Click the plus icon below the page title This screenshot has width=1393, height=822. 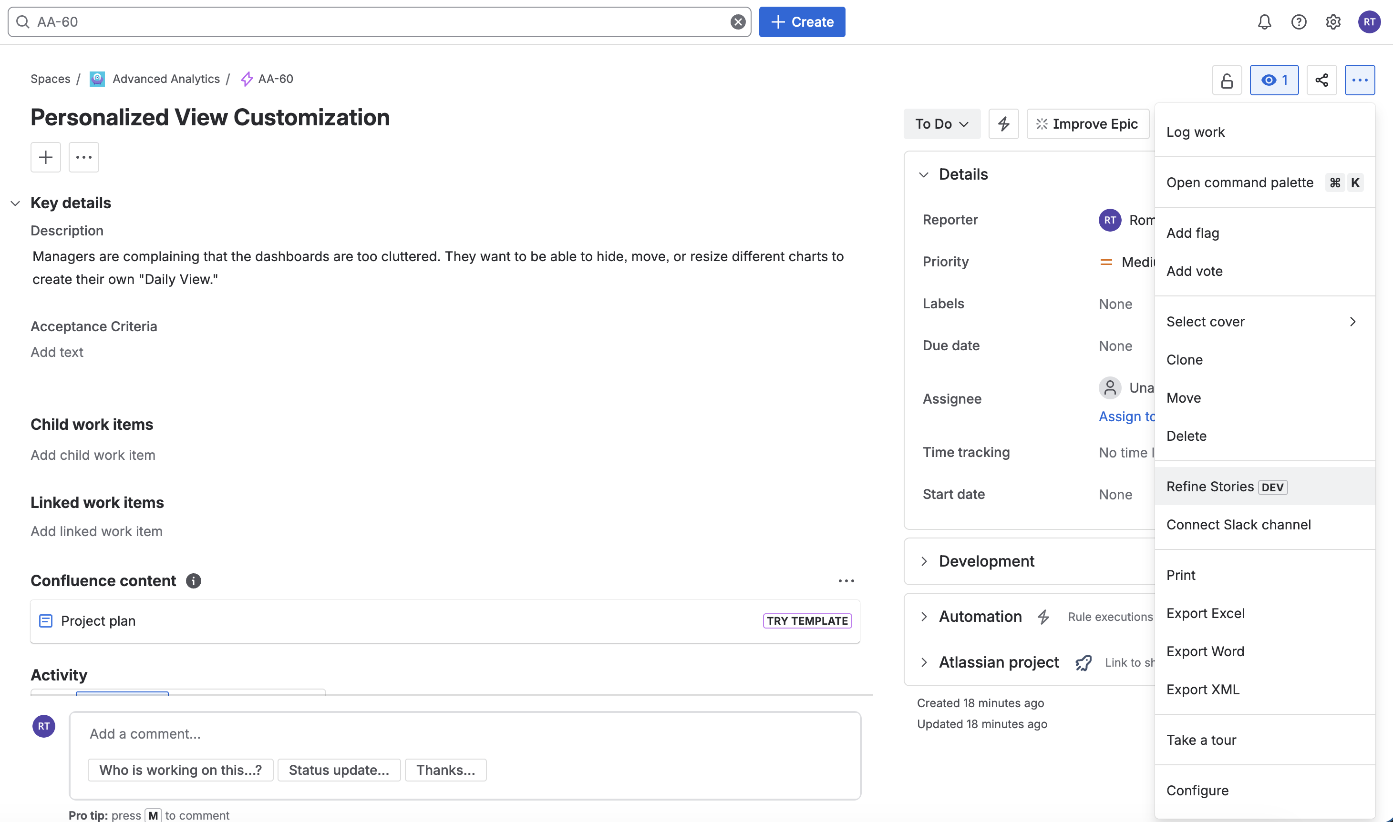click(x=45, y=157)
